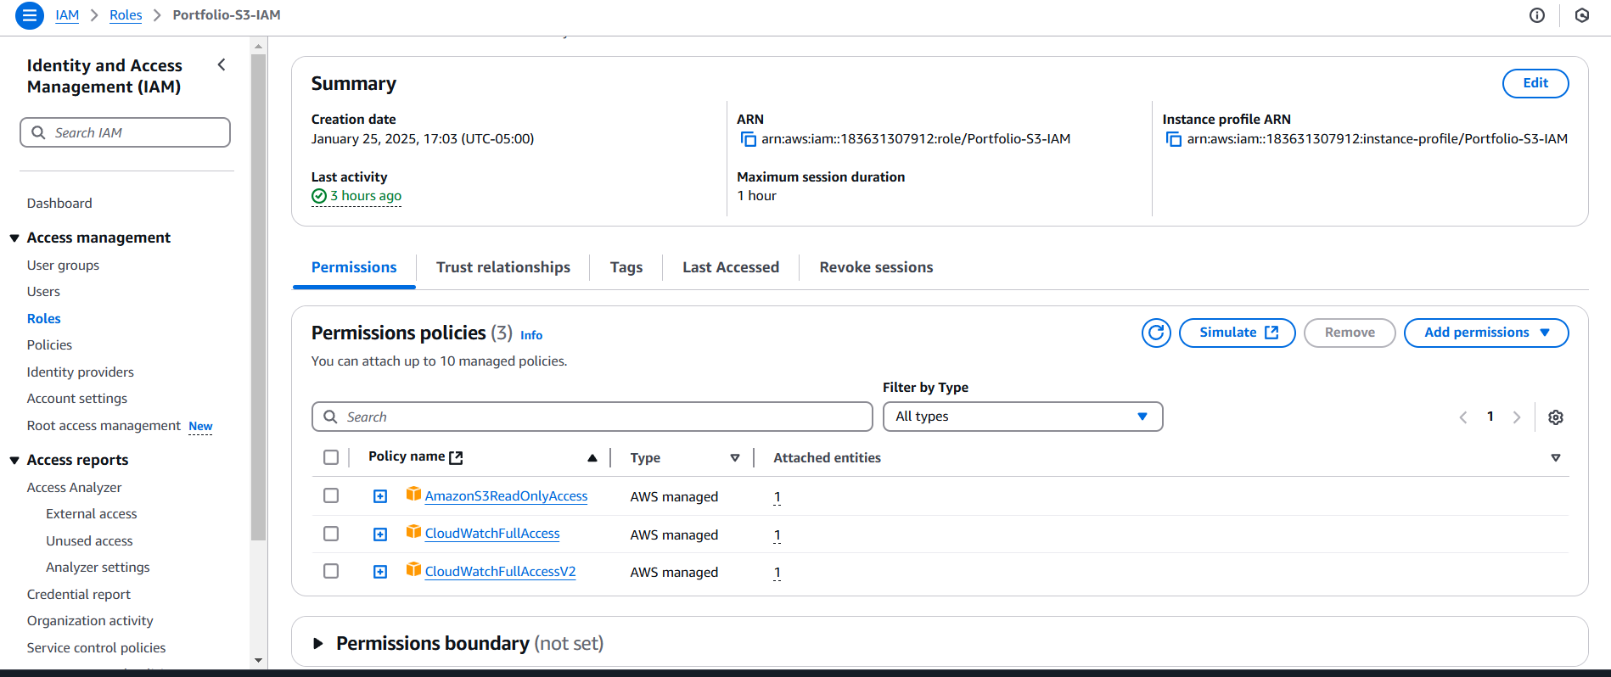Image resolution: width=1611 pixels, height=677 pixels.
Task: Click the sidebar scroll down arrow
Action: [258, 660]
